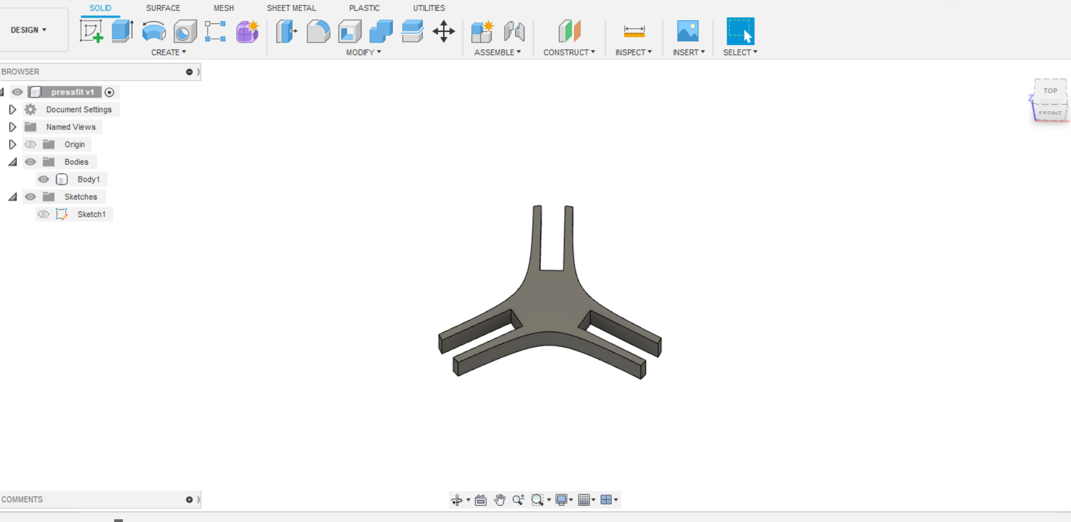Select the Revolve tool icon

(154, 31)
